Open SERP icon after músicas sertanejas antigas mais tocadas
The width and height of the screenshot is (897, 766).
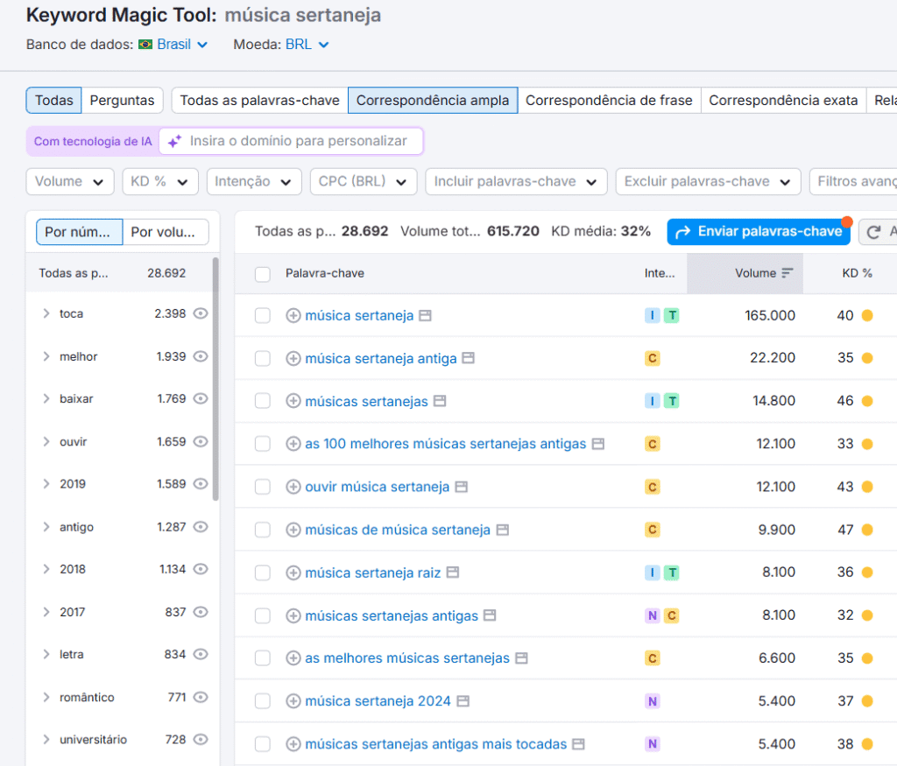pyautogui.click(x=578, y=744)
